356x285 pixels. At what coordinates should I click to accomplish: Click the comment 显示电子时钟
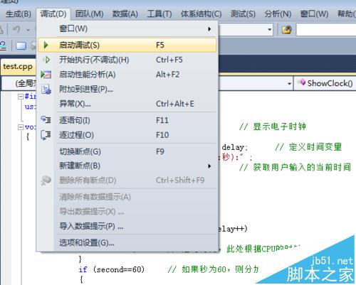tap(273, 127)
